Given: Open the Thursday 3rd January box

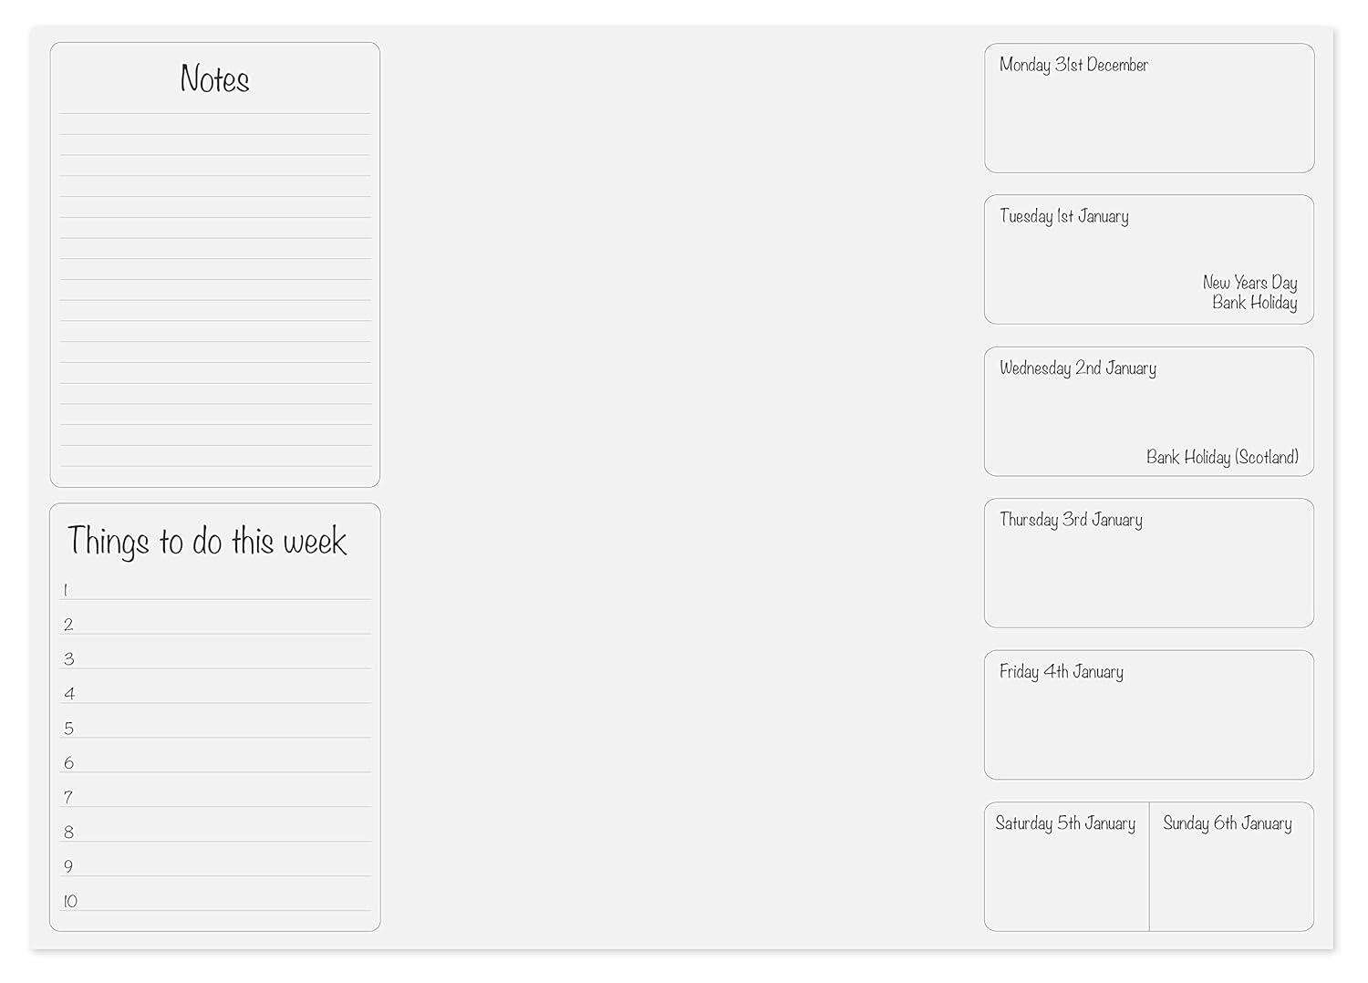Looking at the screenshot, I should click(1149, 565).
